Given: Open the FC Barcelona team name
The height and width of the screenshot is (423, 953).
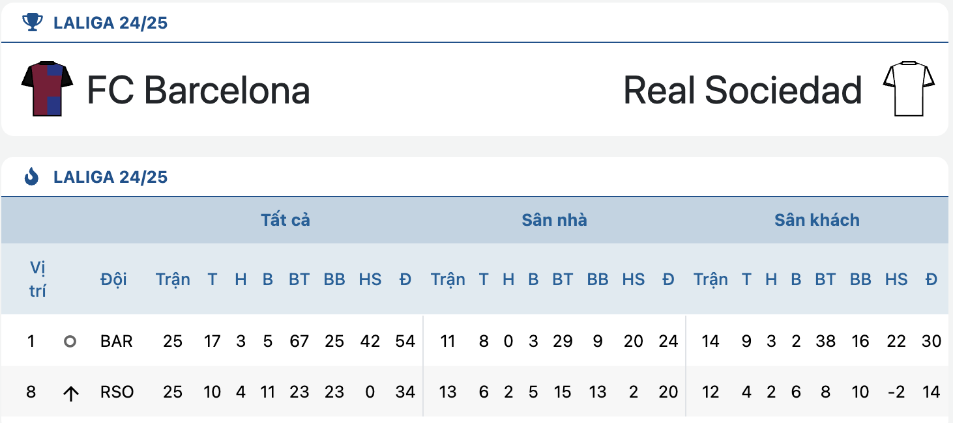Looking at the screenshot, I should click(198, 90).
